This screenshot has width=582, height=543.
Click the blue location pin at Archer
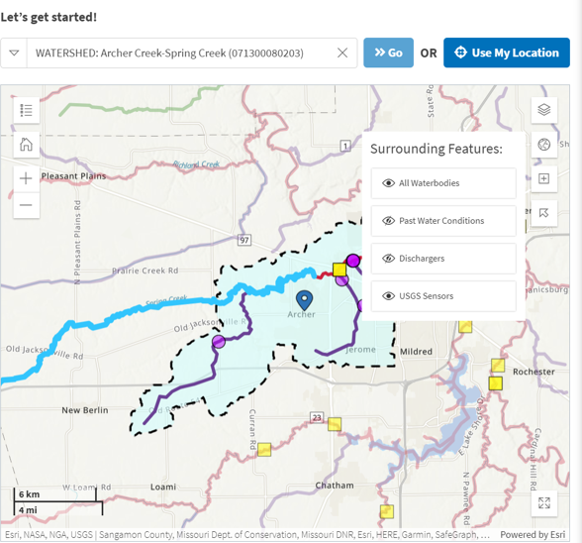point(305,300)
